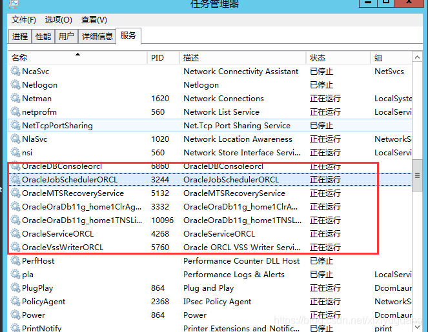Screen dimensions: 428x332
Task: Click Network Connectivity Assistant description
Action: pos(241,71)
